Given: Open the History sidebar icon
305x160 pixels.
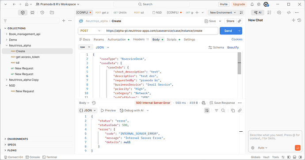Looking at the screenshot, I should (42, 13).
